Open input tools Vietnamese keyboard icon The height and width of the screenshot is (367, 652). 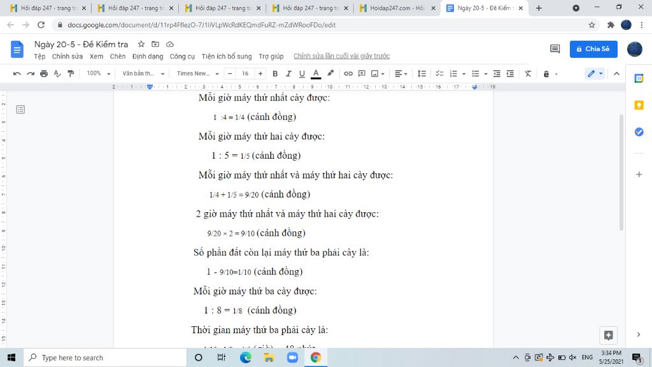[546, 74]
